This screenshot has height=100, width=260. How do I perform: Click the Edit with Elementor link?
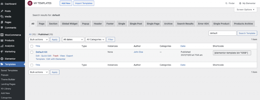[x=56, y=59]
